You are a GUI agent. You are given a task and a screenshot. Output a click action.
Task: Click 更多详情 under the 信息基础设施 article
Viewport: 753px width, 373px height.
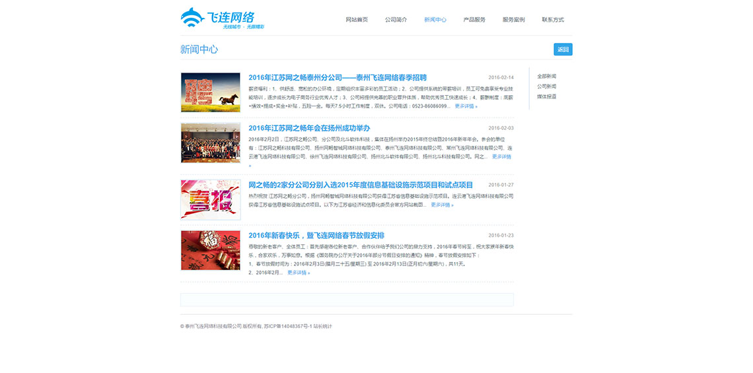point(442,205)
